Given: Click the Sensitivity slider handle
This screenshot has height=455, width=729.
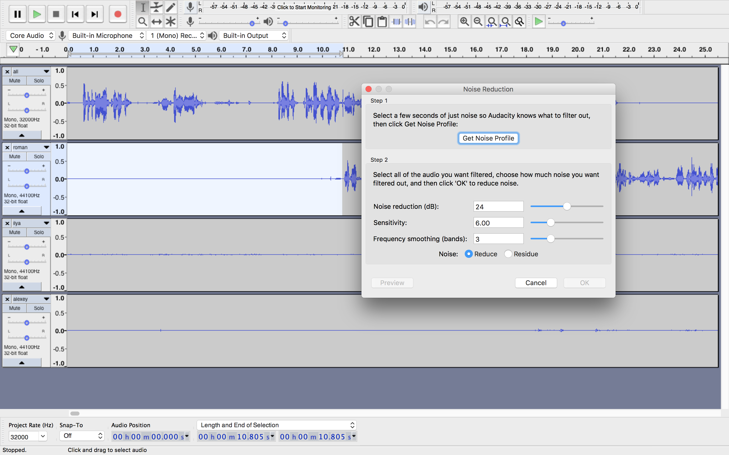Looking at the screenshot, I should tap(550, 223).
